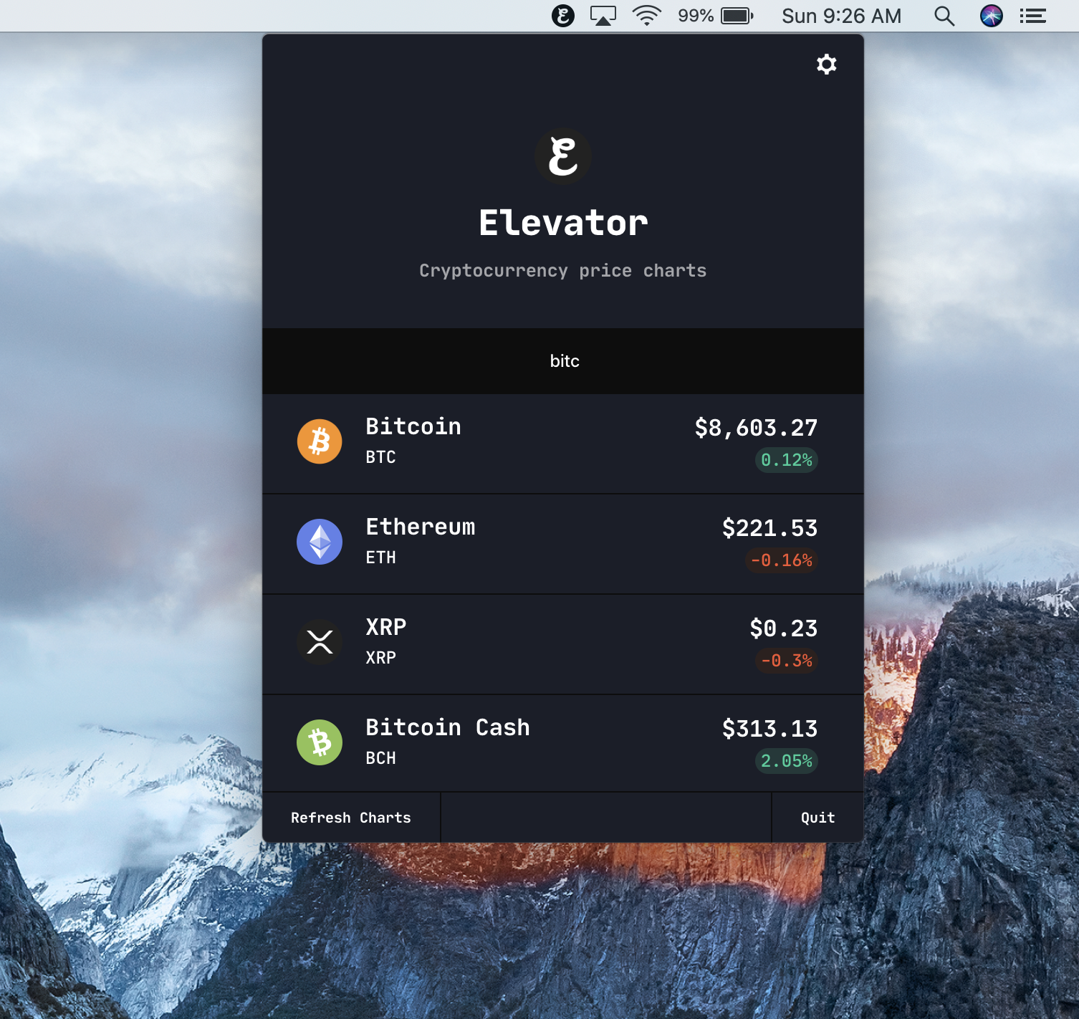
Task: Click the Elevator title heading
Action: (563, 223)
